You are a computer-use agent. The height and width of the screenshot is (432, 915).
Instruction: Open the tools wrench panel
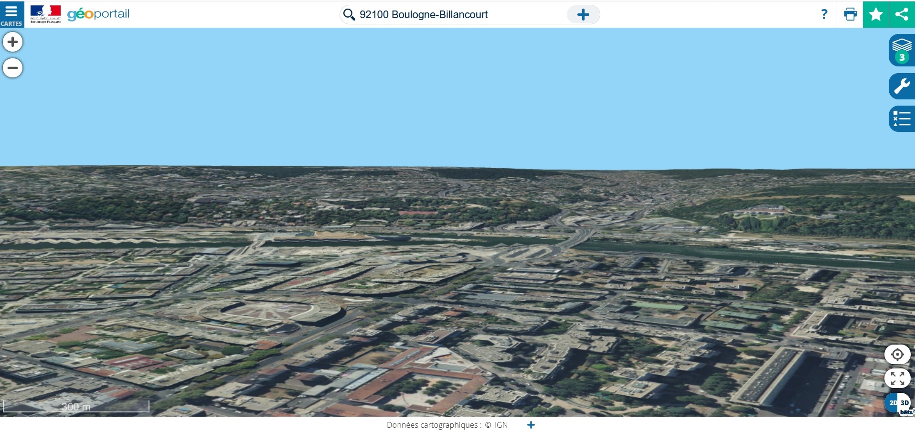[902, 86]
